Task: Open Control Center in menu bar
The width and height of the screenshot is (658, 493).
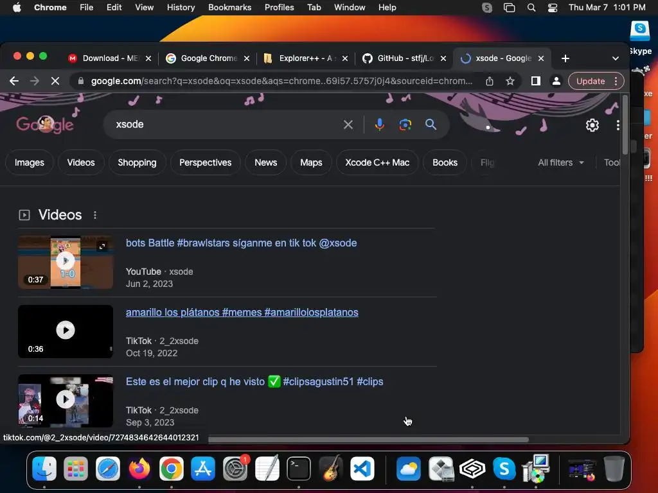Action: (553, 8)
